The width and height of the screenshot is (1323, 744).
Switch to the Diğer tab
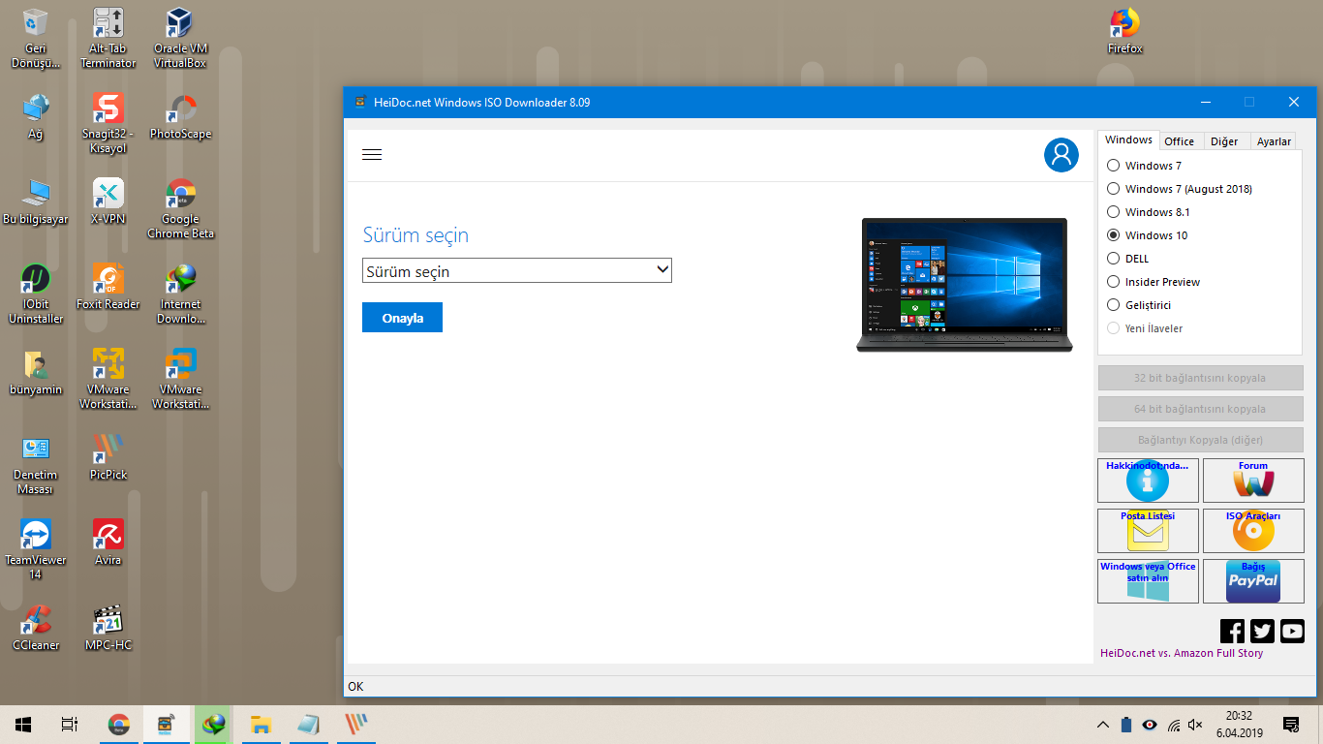coord(1224,141)
